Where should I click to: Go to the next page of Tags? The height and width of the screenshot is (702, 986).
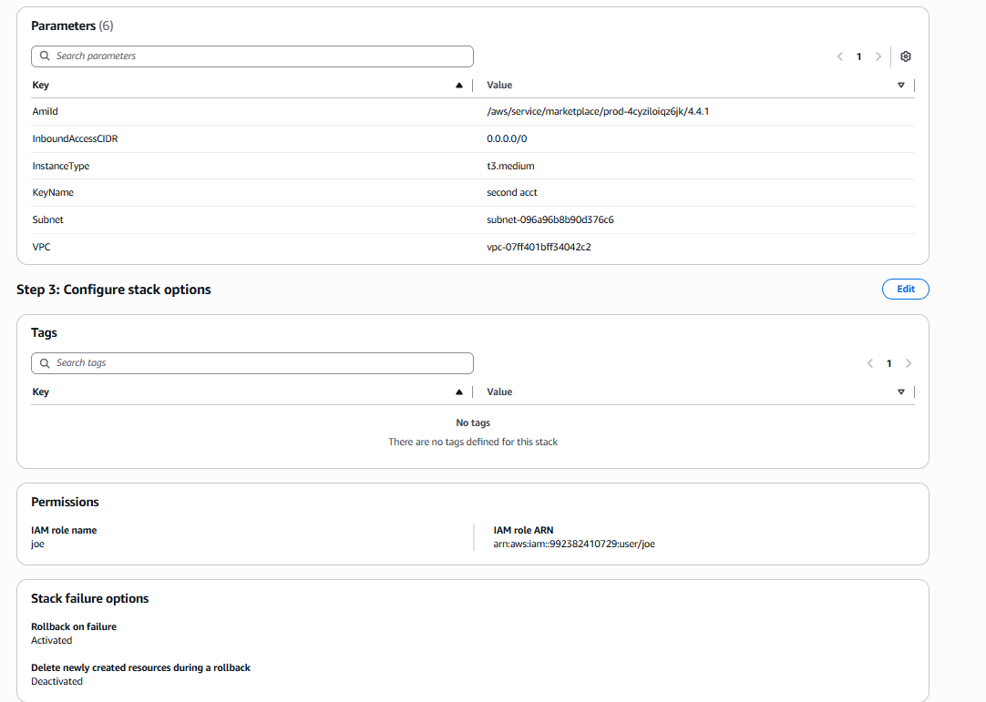pos(909,363)
